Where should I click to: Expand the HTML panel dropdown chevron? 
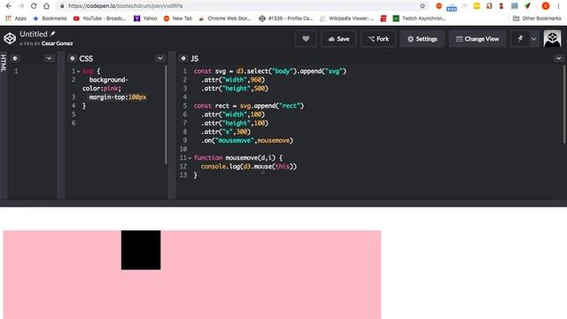coord(49,58)
